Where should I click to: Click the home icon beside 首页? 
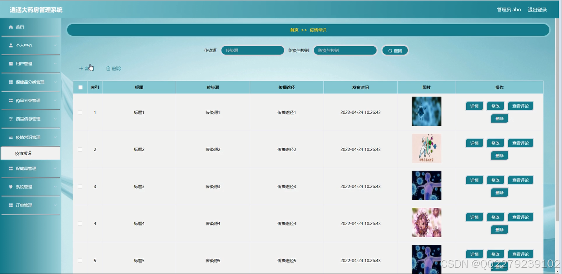(11, 27)
